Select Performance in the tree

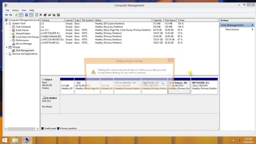(22, 40)
